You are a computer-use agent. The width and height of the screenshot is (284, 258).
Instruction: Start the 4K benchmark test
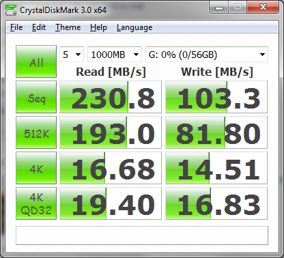click(x=36, y=168)
